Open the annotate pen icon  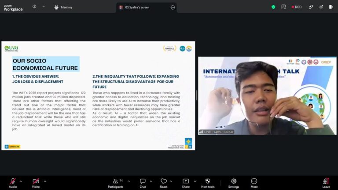311,7
